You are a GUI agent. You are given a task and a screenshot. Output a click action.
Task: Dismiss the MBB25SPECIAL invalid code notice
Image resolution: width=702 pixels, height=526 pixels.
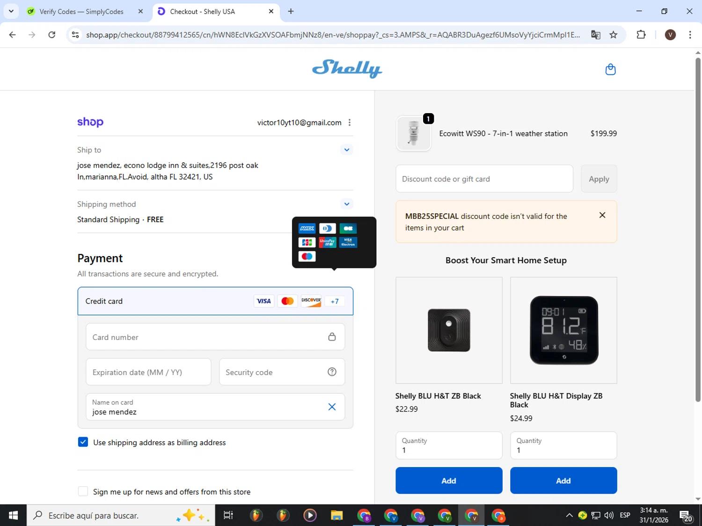tap(602, 215)
